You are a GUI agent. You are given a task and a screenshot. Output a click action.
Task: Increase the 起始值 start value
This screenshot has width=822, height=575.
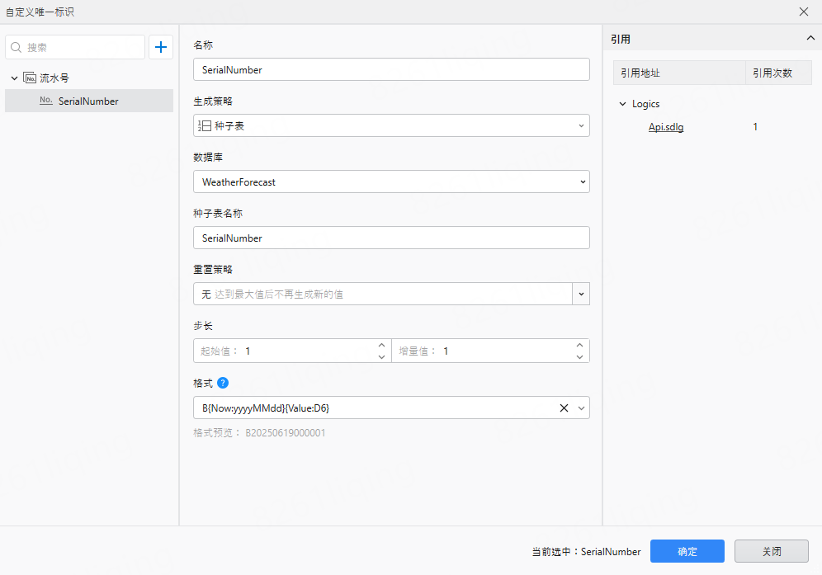381,346
